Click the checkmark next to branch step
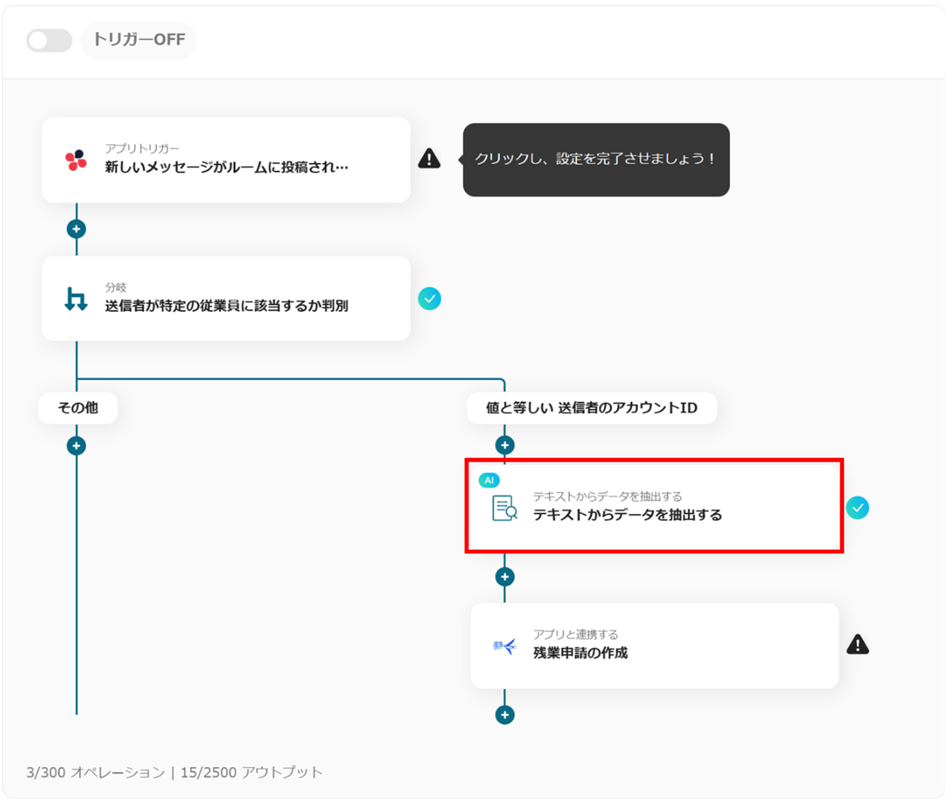This screenshot has height=799, width=945. click(429, 299)
